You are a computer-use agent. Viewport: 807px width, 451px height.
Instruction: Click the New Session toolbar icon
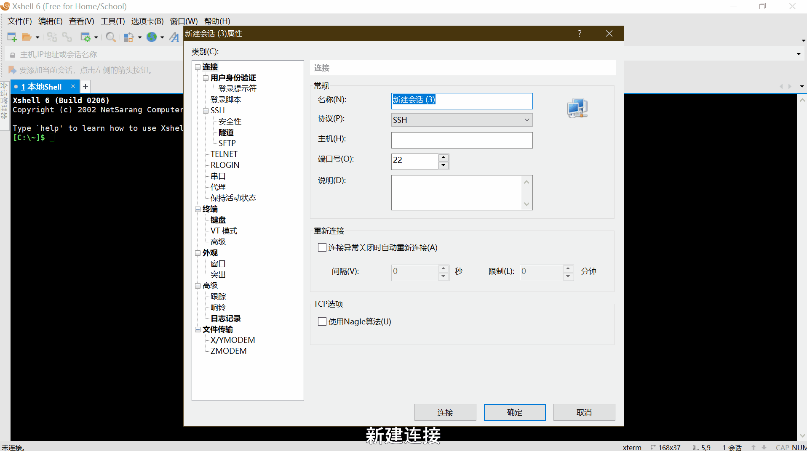tap(12, 37)
